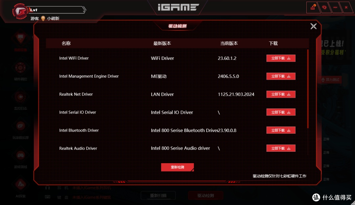Screen dimensions: 355x205
Task: Click version value 1125.21.903.2024
Action: point(236,94)
